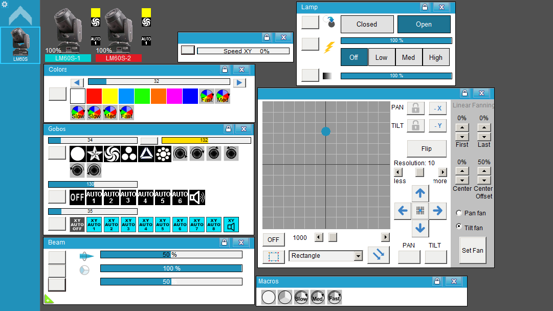
Task: Step the color slider right arrow
Action: point(239,82)
